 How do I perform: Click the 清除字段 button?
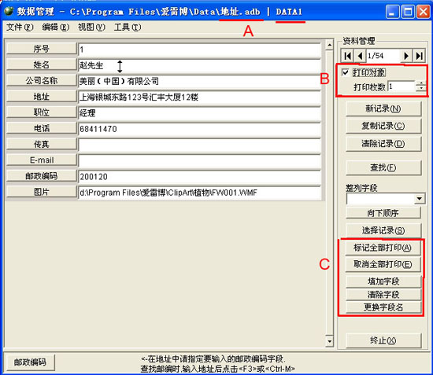click(x=383, y=295)
